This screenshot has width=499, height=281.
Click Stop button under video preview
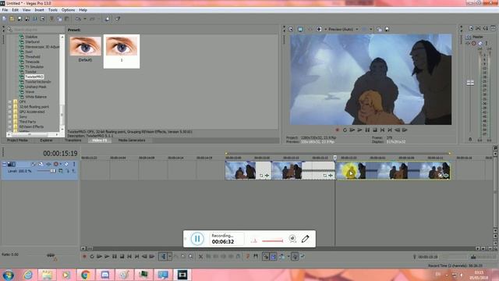click(375, 130)
